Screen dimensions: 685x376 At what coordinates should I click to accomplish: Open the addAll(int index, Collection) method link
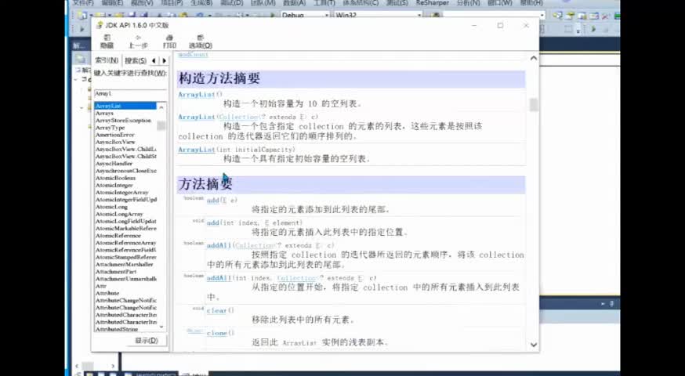(219, 278)
